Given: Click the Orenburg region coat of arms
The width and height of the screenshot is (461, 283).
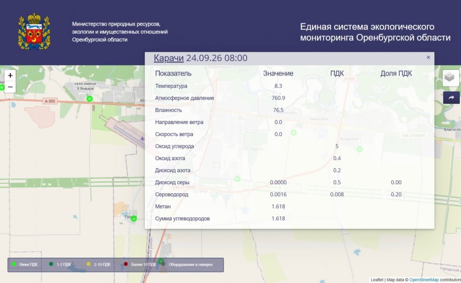Looking at the screenshot, I should point(34,31).
